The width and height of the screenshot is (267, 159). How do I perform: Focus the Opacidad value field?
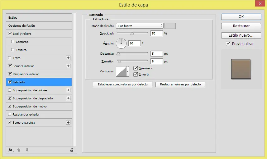click(x=157, y=34)
